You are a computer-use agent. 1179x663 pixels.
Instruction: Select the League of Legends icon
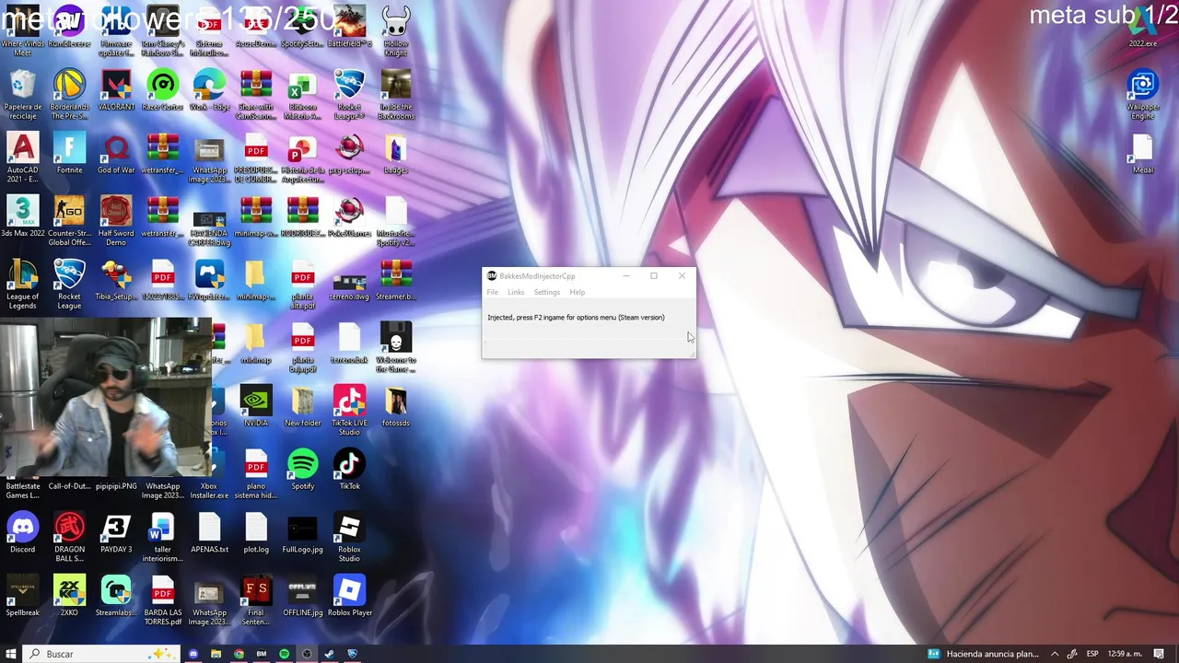point(23,285)
